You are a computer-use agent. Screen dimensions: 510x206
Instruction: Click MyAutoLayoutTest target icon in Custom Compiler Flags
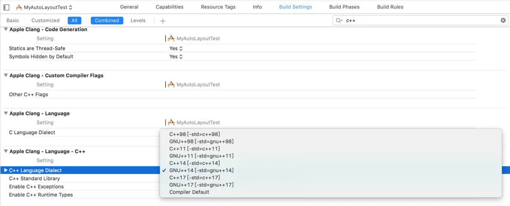click(x=171, y=84)
